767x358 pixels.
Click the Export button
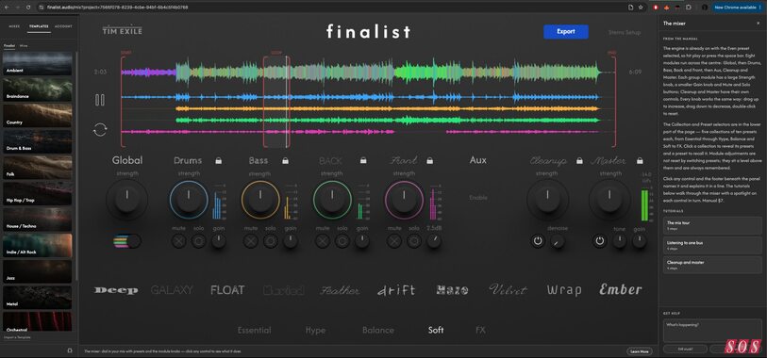point(566,32)
